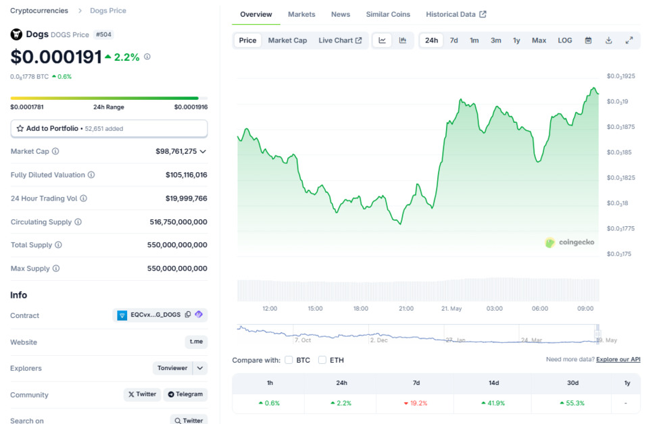This screenshot has height=424, width=665.
Task: Switch to the News tab
Action: pyautogui.click(x=341, y=14)
